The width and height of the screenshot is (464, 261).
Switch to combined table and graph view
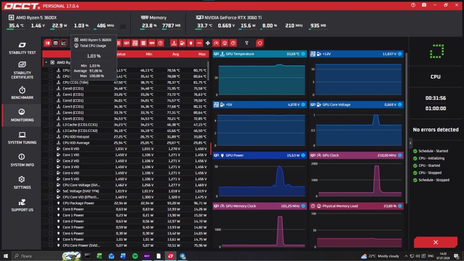coord(47,43)
